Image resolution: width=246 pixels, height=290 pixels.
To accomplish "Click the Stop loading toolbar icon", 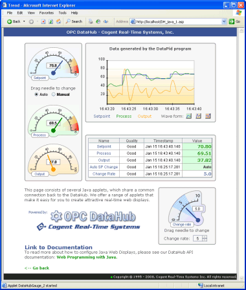I will click(x=43, y=21).
